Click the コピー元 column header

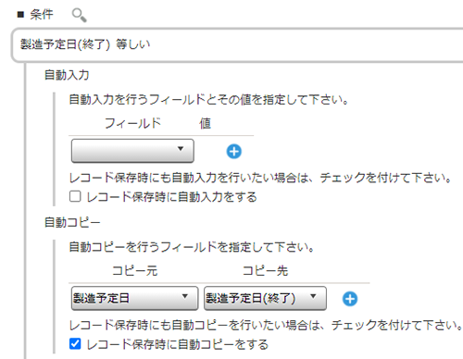[135, 271]
